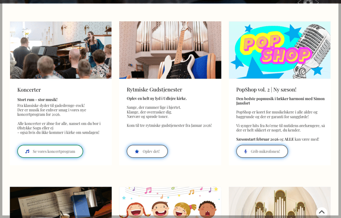Click the Oplev det! button
This screenshot has height=218, width=341.
147,151
